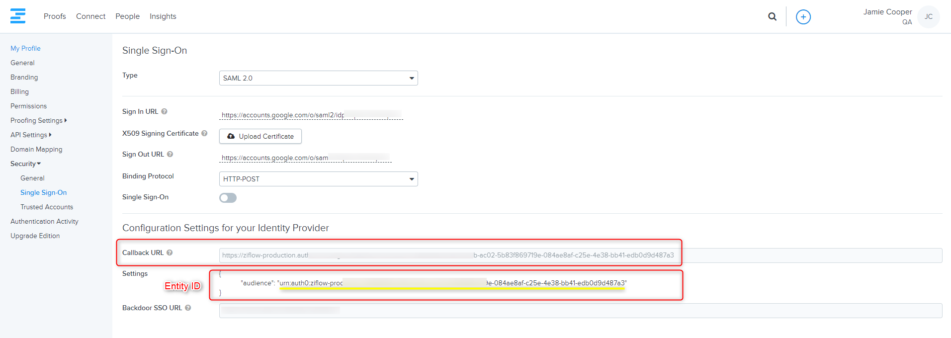Viewport: 951px width, 338px height.
Task: Click the plus circle create icon
Action: [x=803, y=17]
